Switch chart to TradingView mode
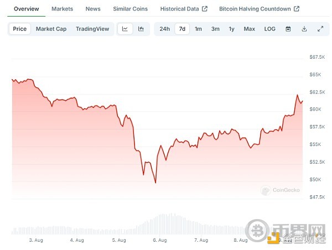The image size is (332, 250). (x=92, y=29)
